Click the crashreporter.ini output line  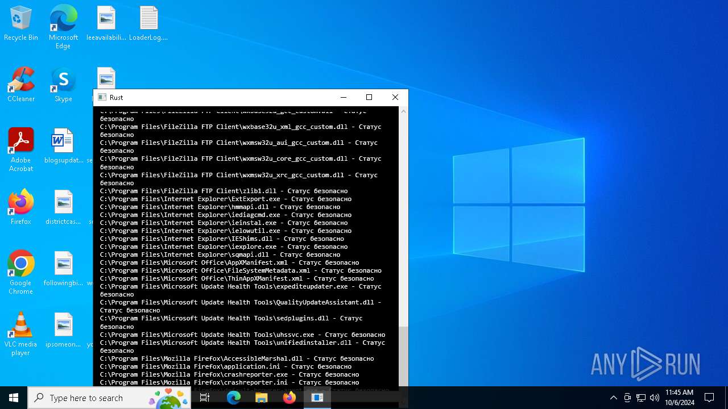(x=229, y=382)
